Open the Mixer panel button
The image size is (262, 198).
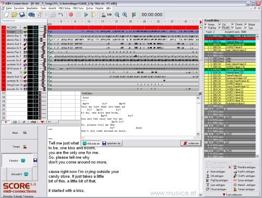[19, 133]
